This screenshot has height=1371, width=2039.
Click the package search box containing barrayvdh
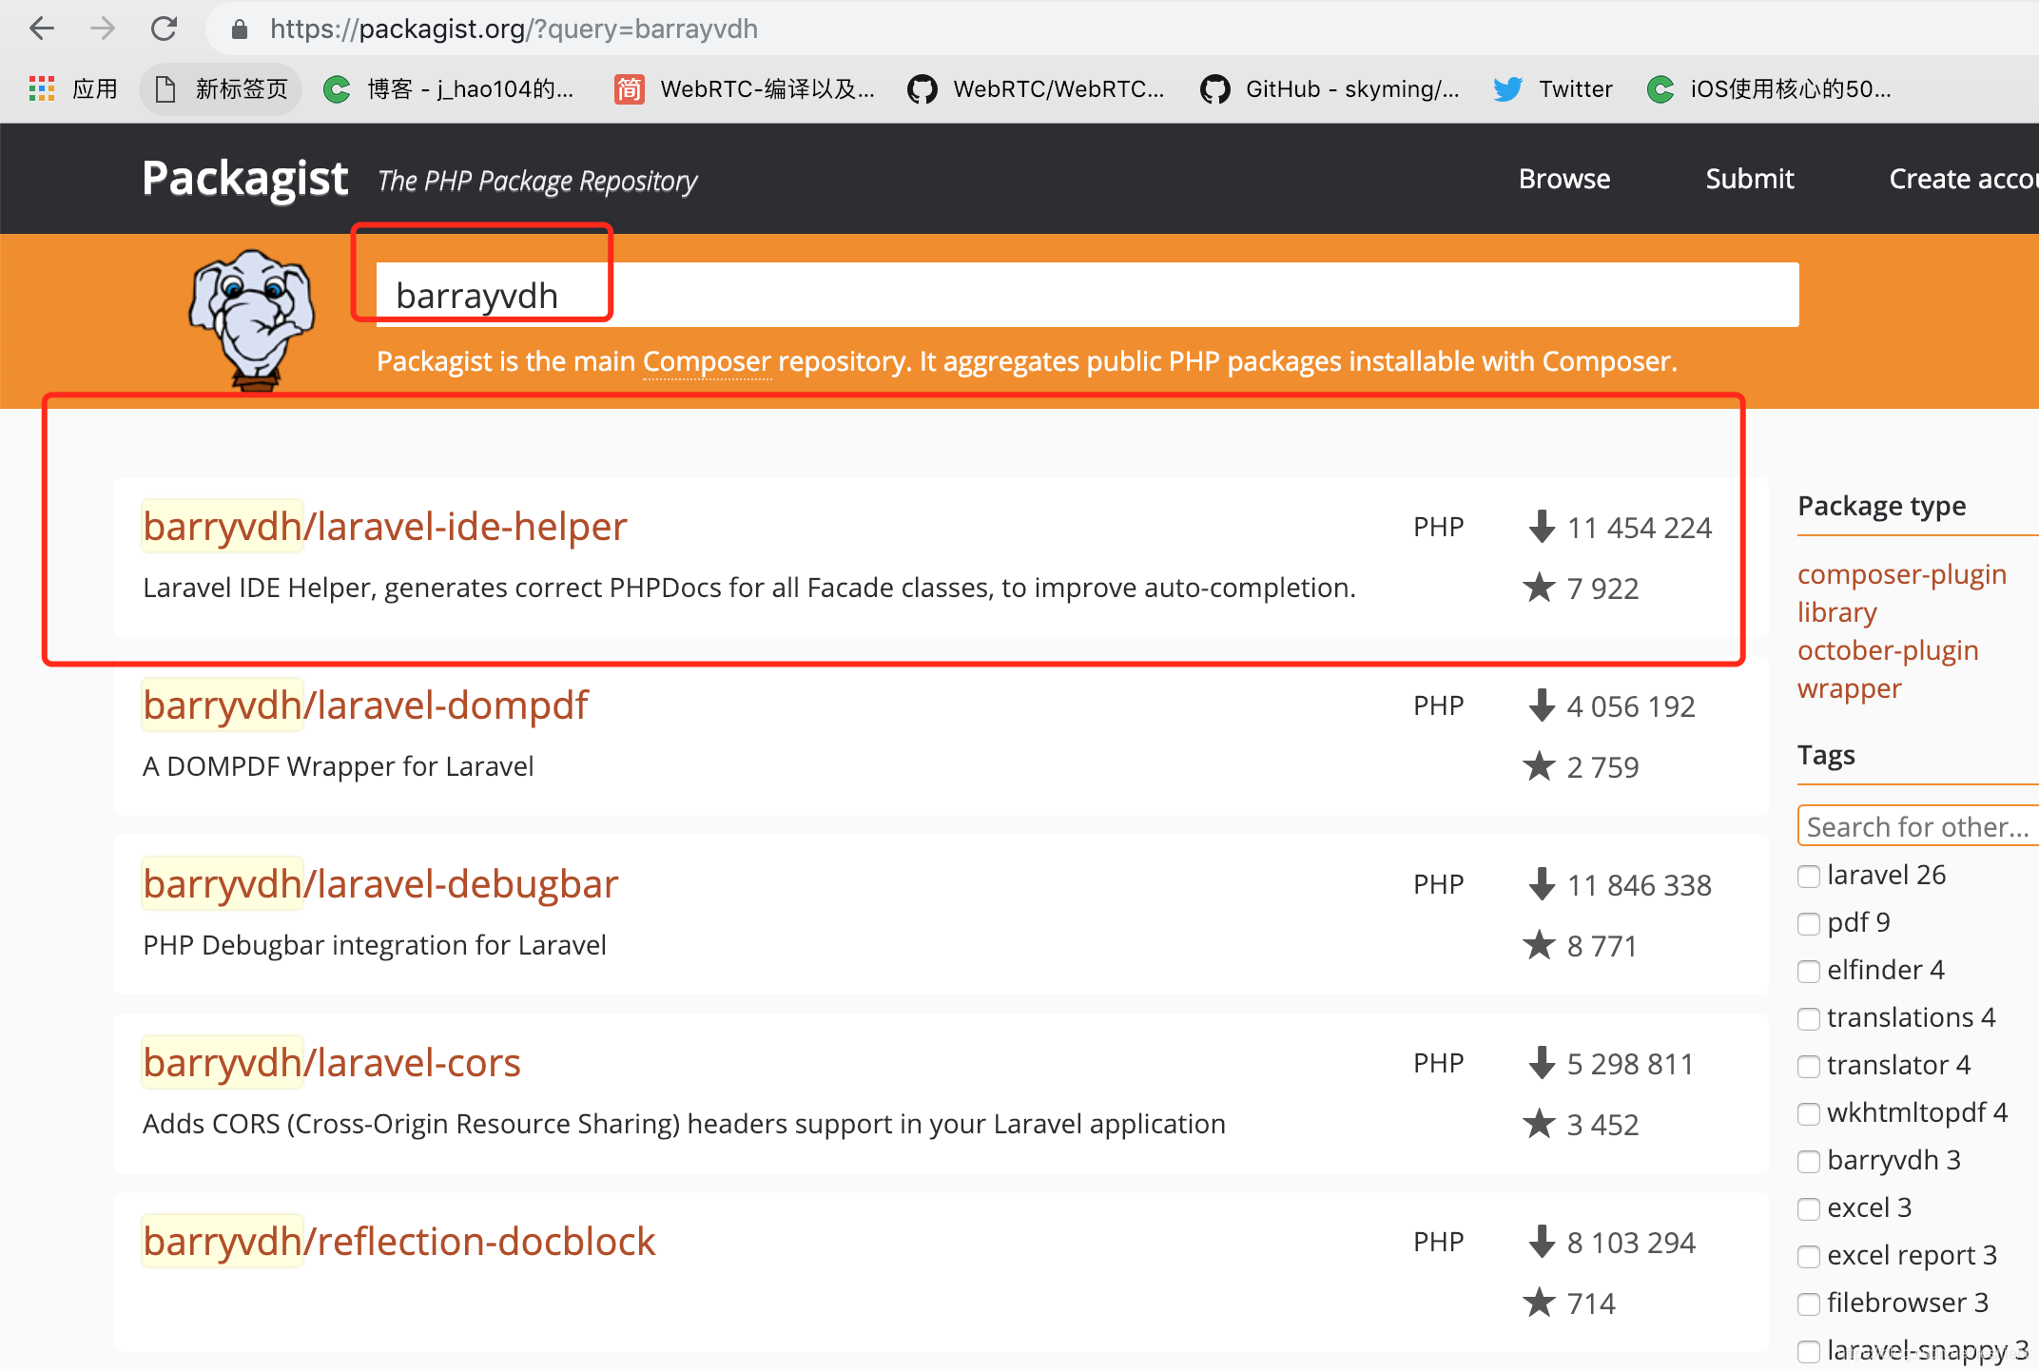(1087, 295)
